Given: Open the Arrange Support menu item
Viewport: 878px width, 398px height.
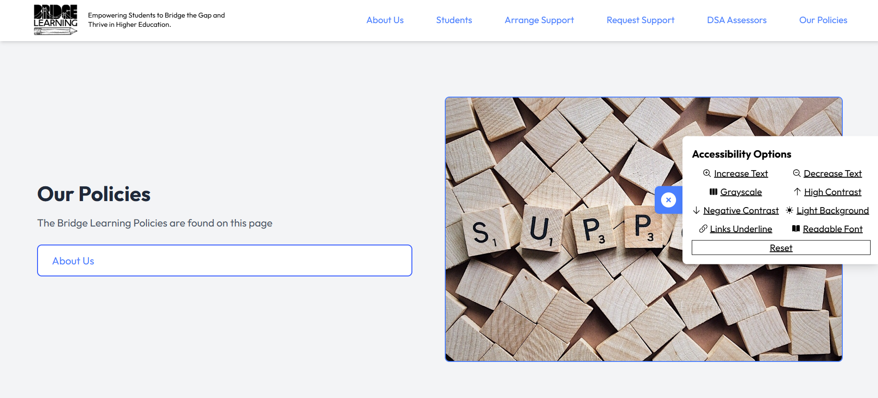Looking at the screenshot, I should [539, 20].
